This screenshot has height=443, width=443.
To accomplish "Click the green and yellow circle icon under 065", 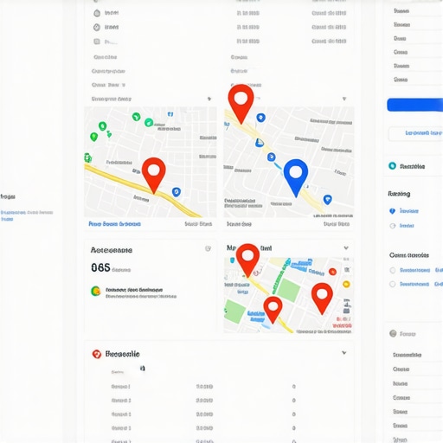I will point(96,291).
